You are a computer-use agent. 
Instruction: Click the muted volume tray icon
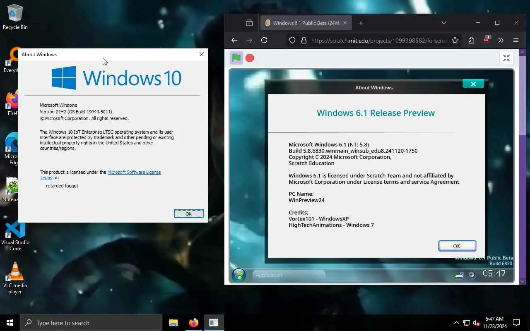click(477, 323)
